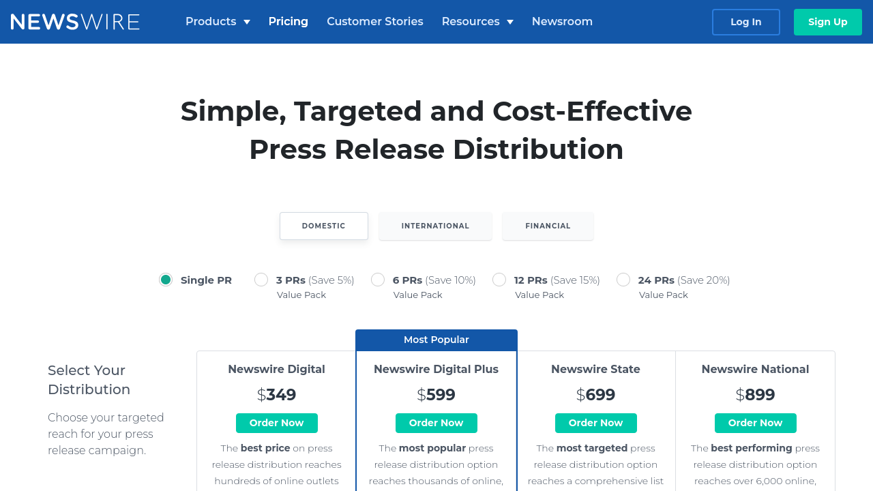The image size is (873, 491).
Task: Expand the Resources dropdown menu
Action: [477, 22]
